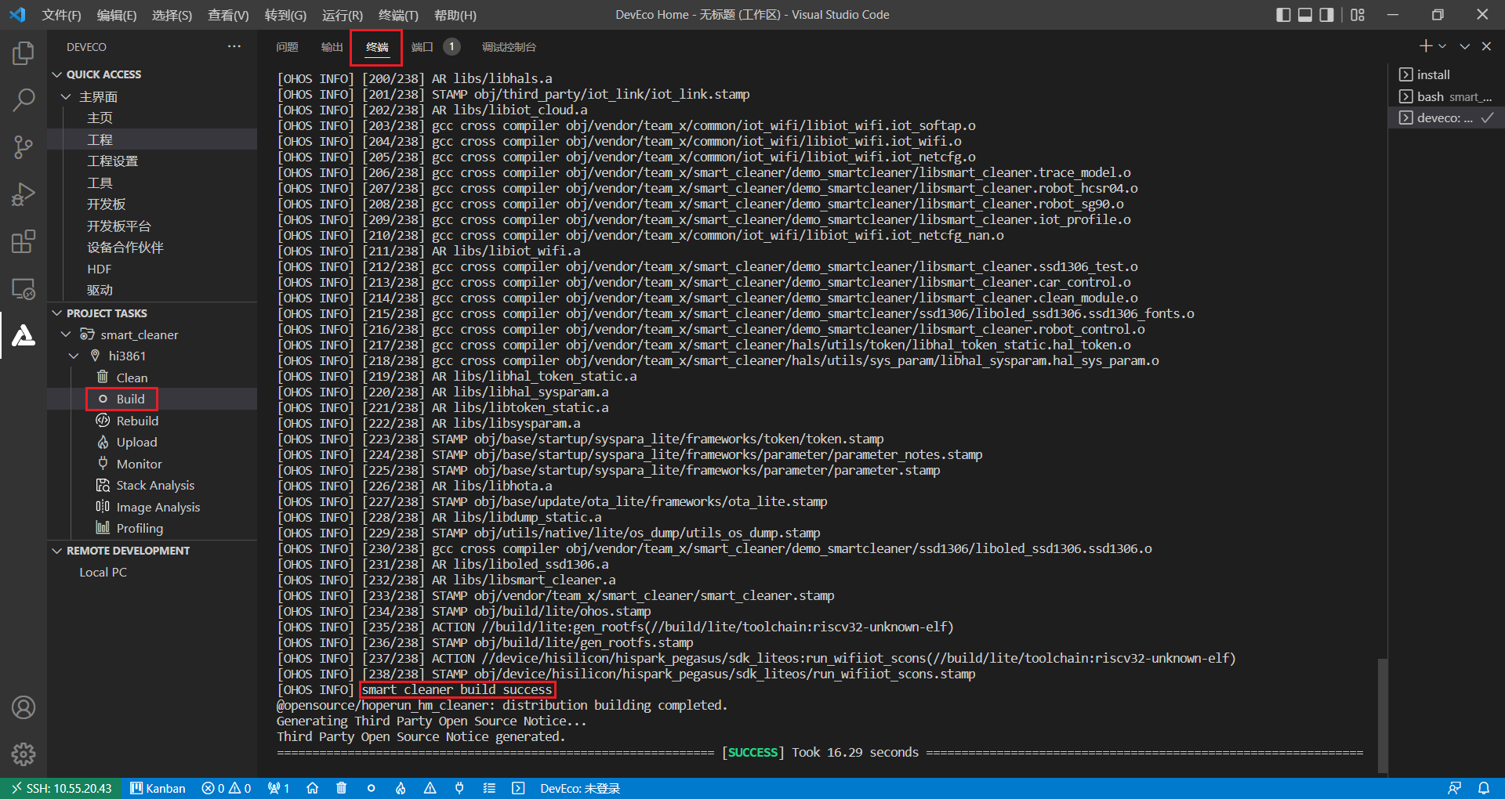1505x799 pixels.
Task: Toggle secondary side bar visibility
Action: click(1326, 15)
